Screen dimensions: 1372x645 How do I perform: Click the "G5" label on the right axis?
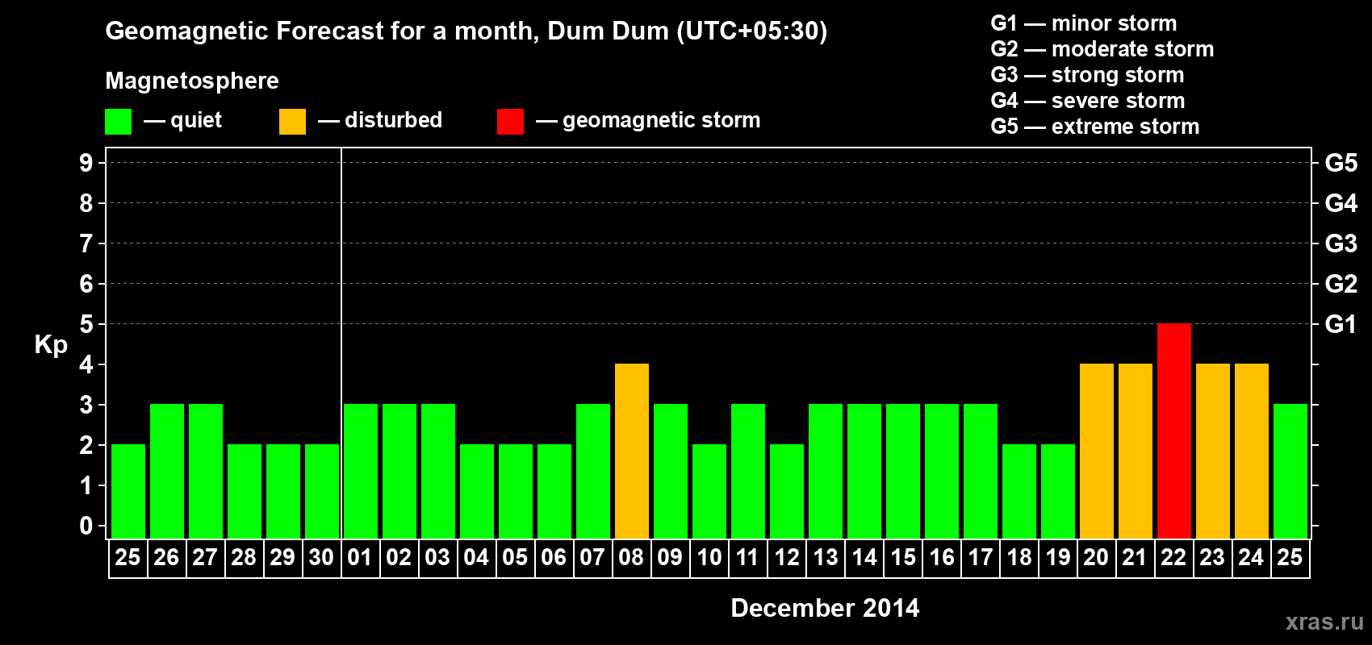coord(1341,163)
